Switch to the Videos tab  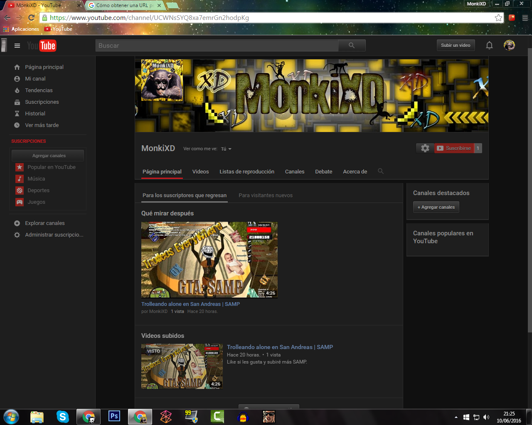(201, 171)
